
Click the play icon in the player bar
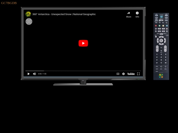point(28,74)
